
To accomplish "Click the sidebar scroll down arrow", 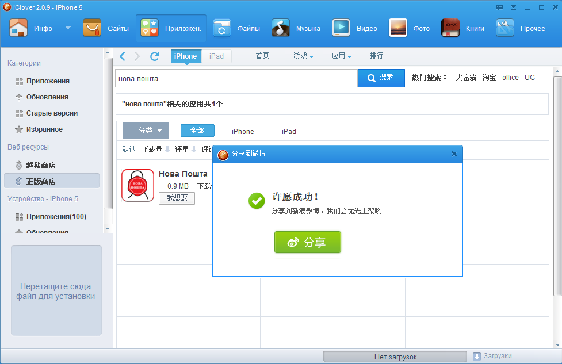I will point(108,228).
